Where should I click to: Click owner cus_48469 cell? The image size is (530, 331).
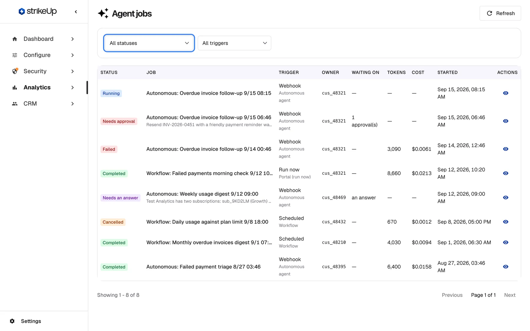(x=334, y=197)
